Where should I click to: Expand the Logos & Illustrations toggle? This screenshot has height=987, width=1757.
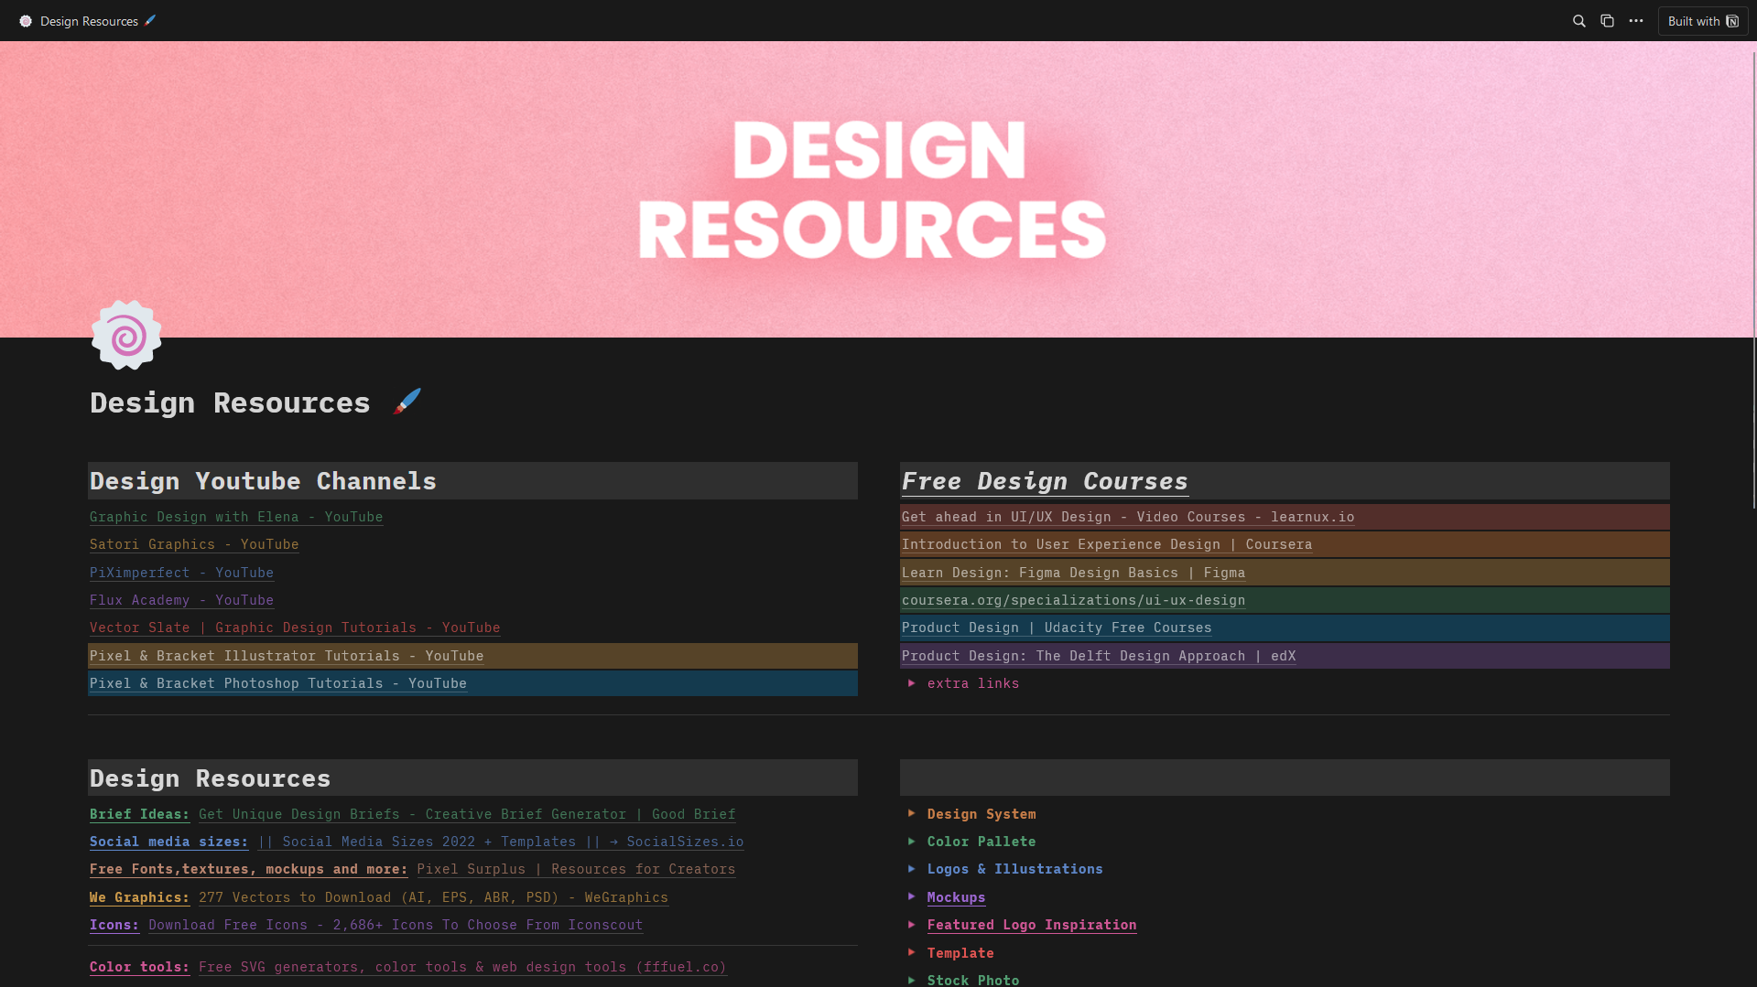[911, 868]
